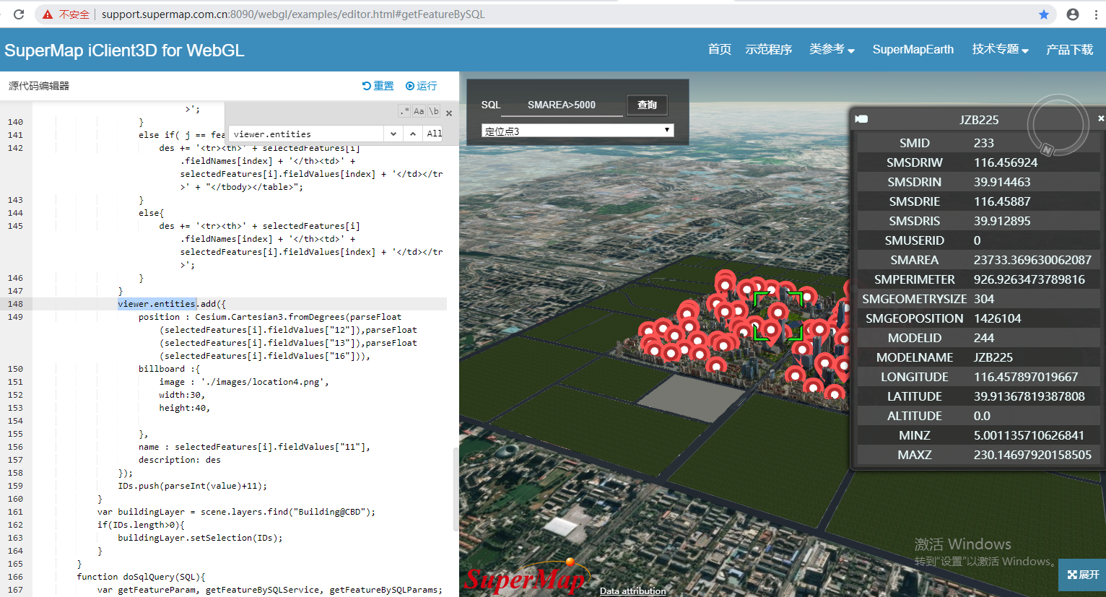Image resolution: width=1106 pixels, height=597 pixels.
Task: Select the SMSDRIE value 116.45887
Action: [1002, 201]
